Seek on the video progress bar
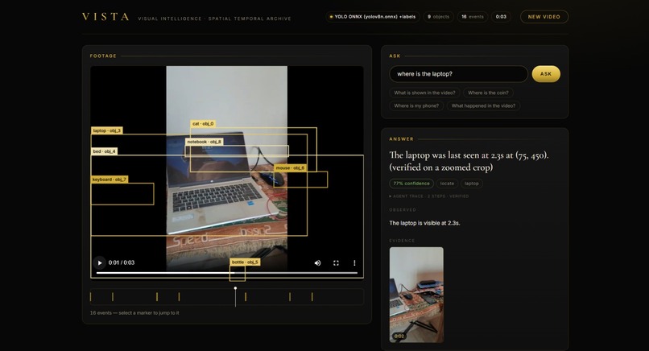Image resolution: width=649 pixels, height=351 pixels. coord(227,273)
